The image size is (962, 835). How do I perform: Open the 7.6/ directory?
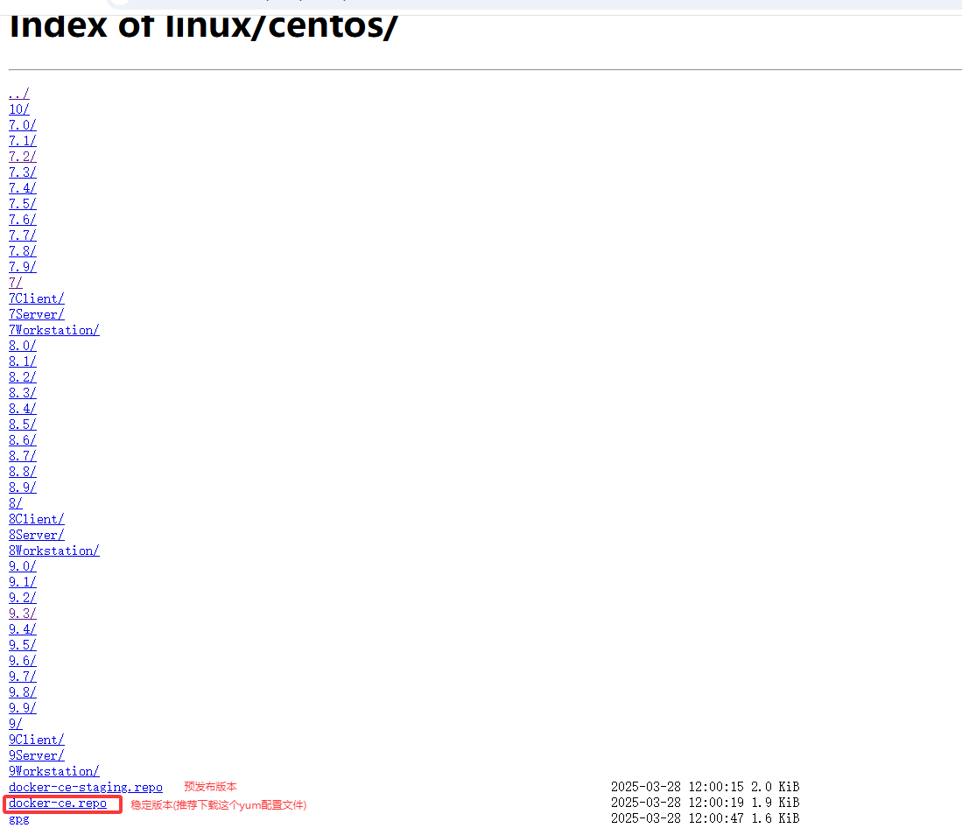point(23,220)
